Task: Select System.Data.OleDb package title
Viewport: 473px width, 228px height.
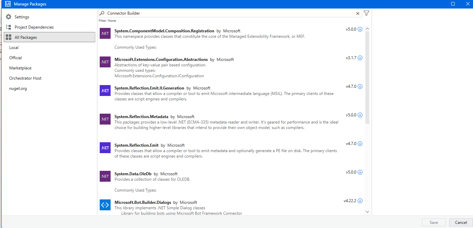Action: pos(133,174)
